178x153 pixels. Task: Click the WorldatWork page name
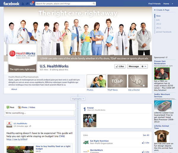click(x=96, y=150)
